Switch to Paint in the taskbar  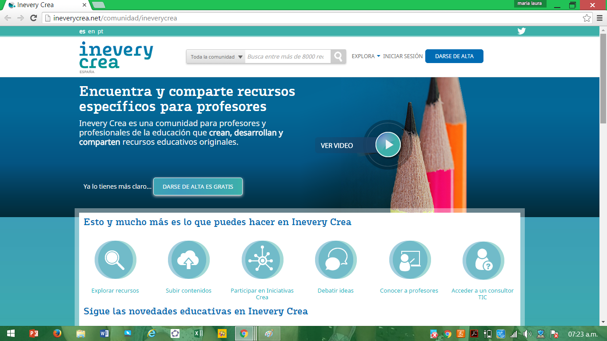(x=269, y=333)
